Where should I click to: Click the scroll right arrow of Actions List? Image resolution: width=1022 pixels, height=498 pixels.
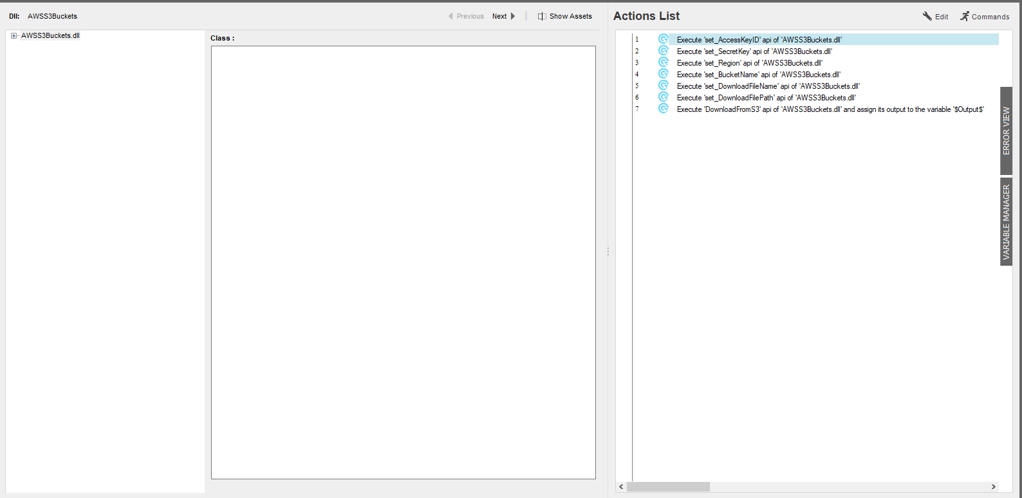993,487
